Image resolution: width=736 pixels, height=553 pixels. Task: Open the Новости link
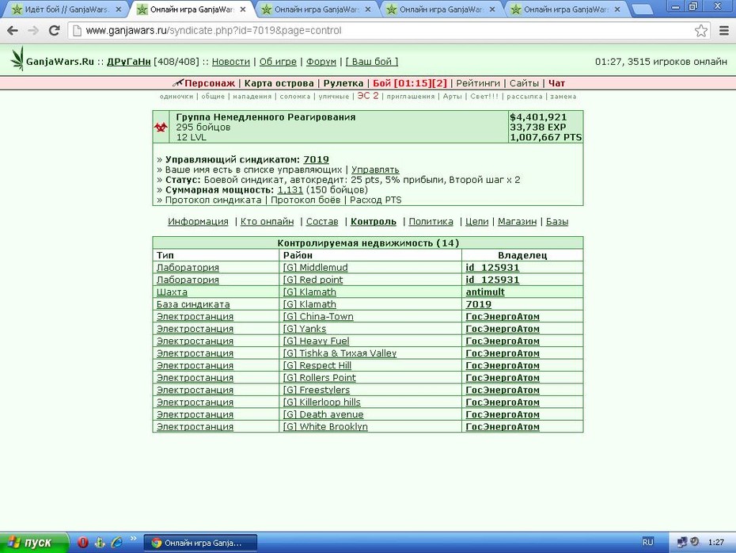230,62
